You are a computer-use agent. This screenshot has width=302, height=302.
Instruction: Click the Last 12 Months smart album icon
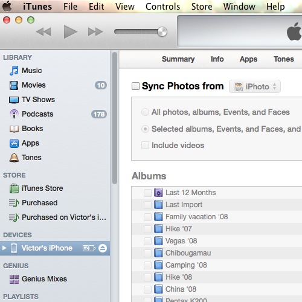158,193
